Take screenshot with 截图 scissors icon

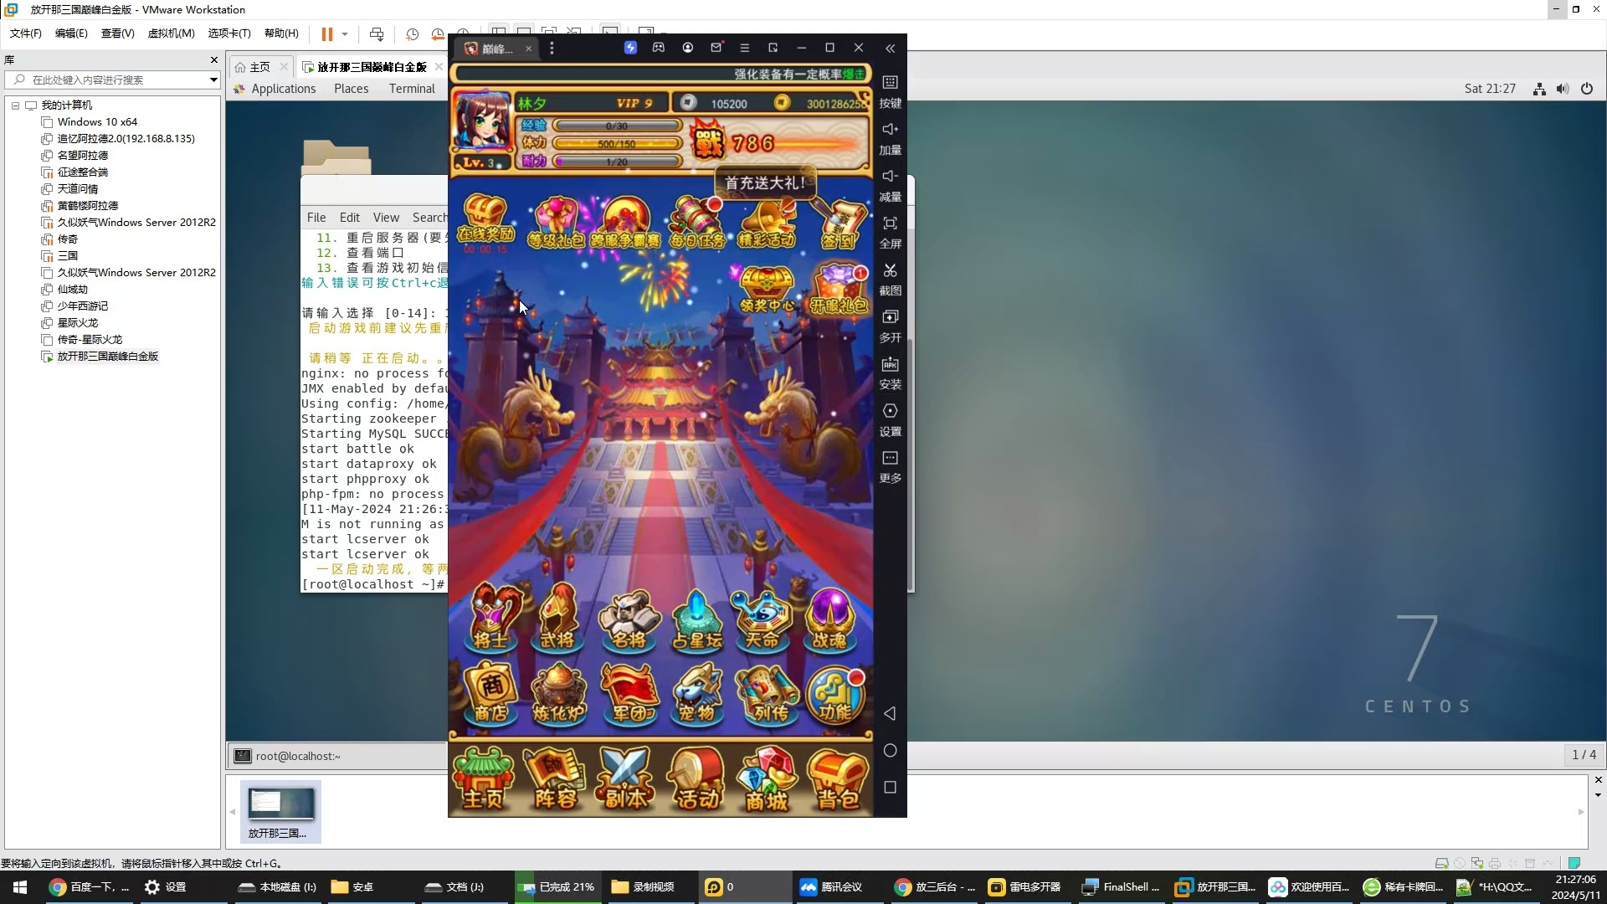[x=890, y=279]
